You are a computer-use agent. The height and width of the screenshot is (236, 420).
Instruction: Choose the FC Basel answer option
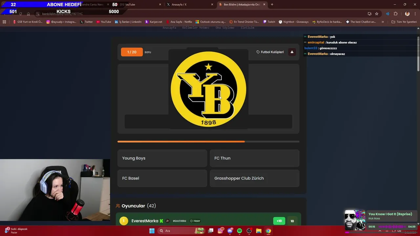coord(162,178)
